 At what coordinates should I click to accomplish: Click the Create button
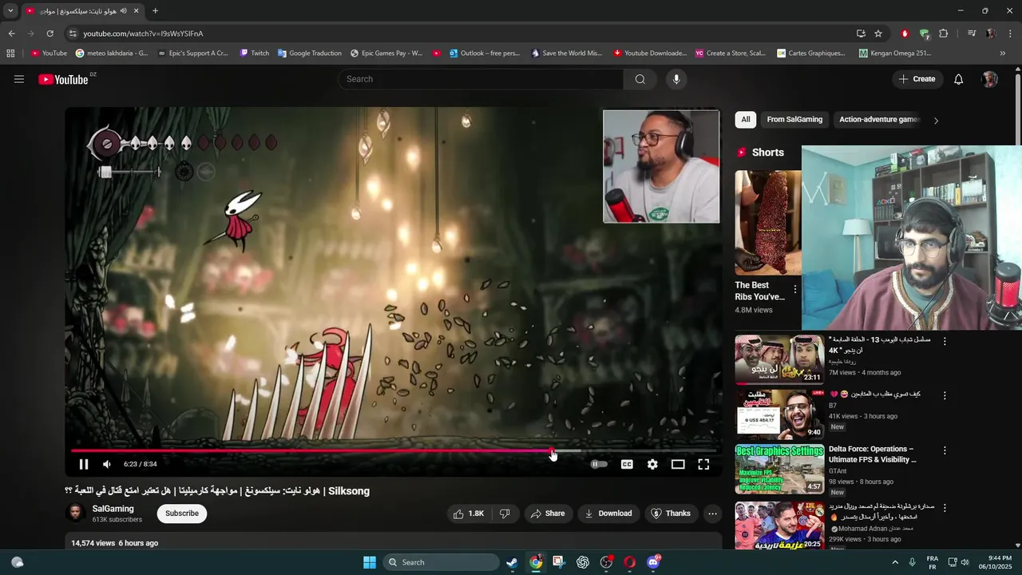click(x=917, y=79)
